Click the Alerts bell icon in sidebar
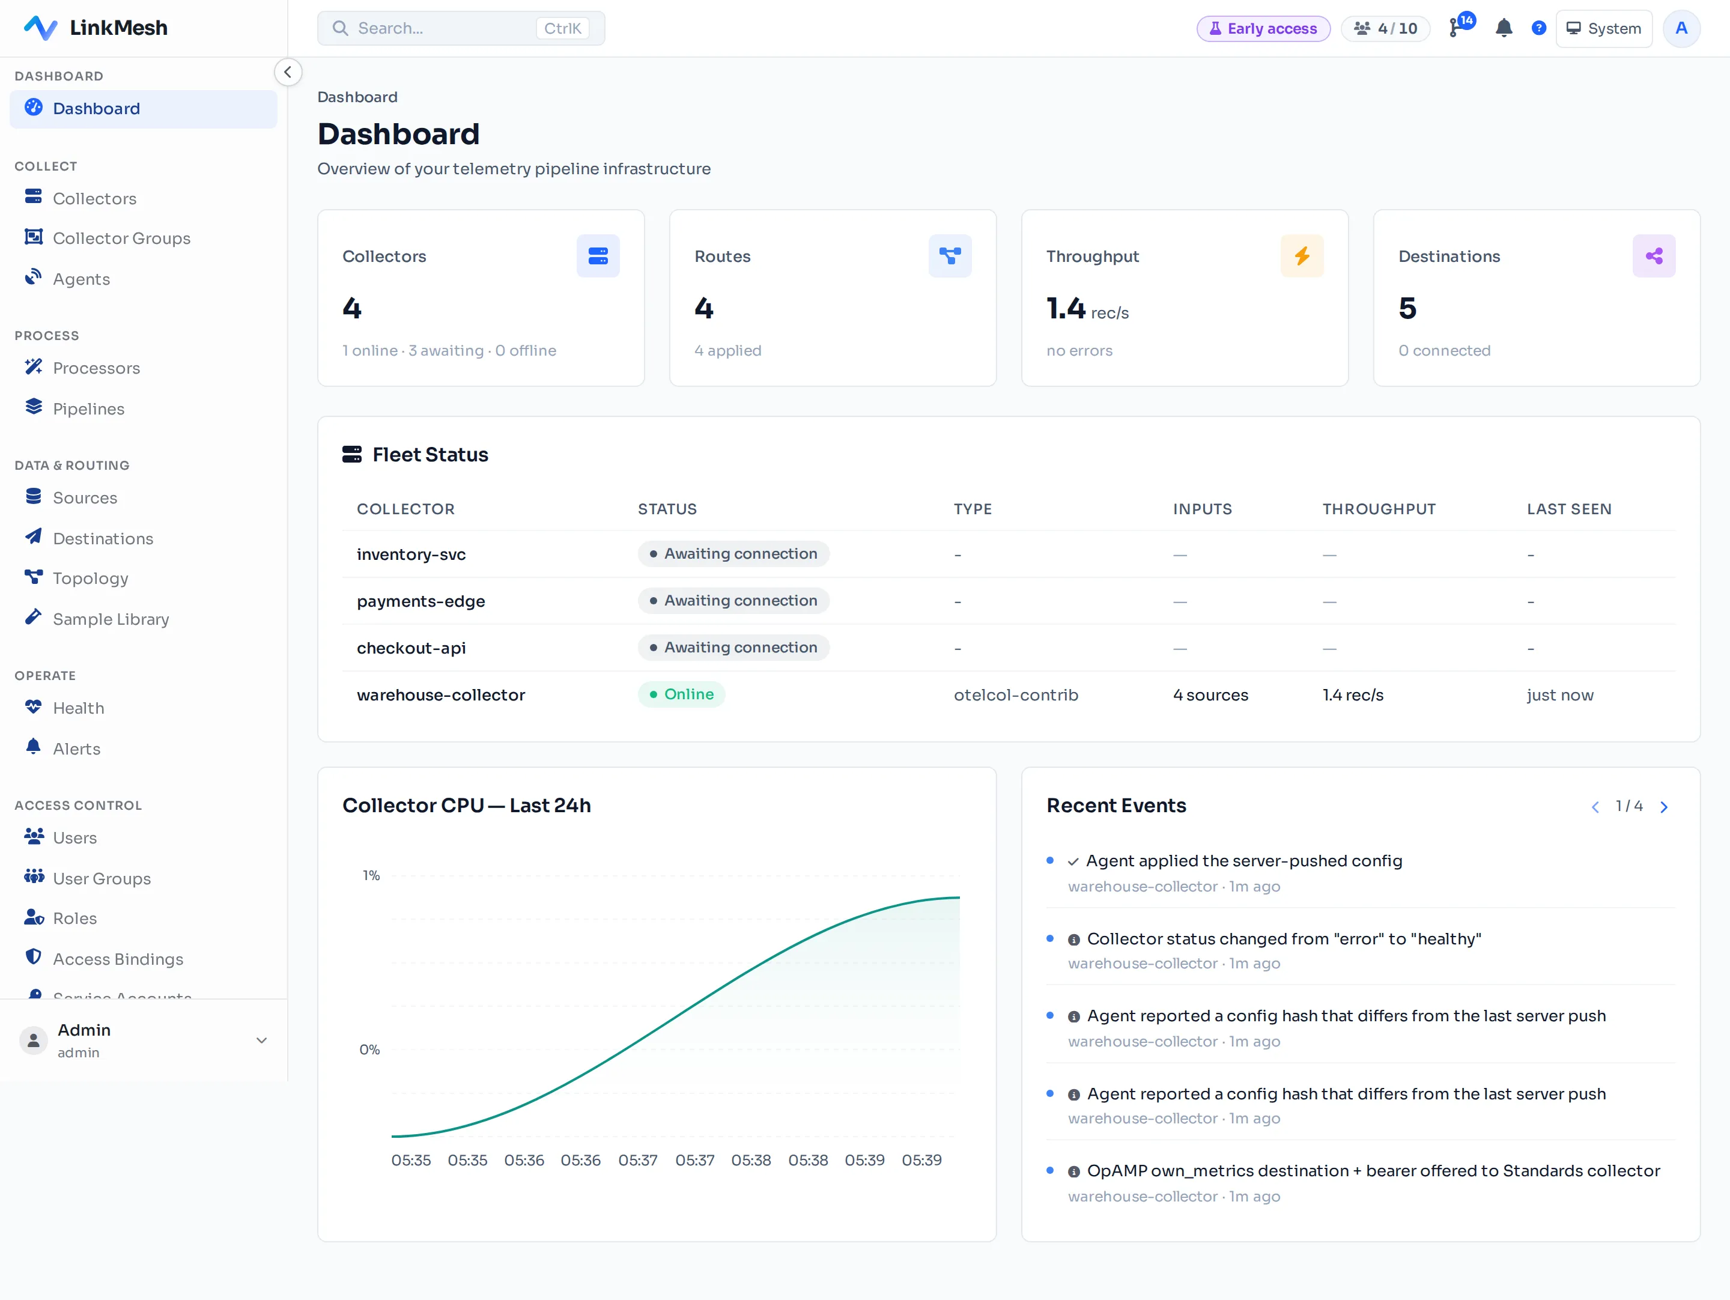Image resolution: width=1730 pixels, height=1300 pixels. 34,747
